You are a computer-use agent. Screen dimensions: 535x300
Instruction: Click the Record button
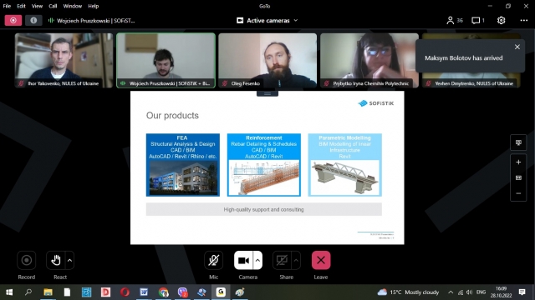point(26,261)
